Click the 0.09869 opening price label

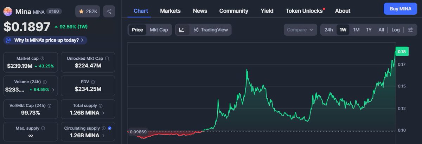138,132
